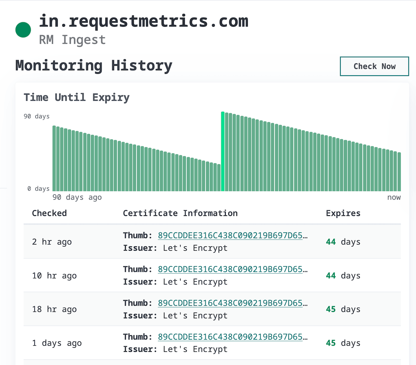Screen dimensions: 416x365
Task: Click the in.requestmetrics.com domain title
Action: (144, 21)
